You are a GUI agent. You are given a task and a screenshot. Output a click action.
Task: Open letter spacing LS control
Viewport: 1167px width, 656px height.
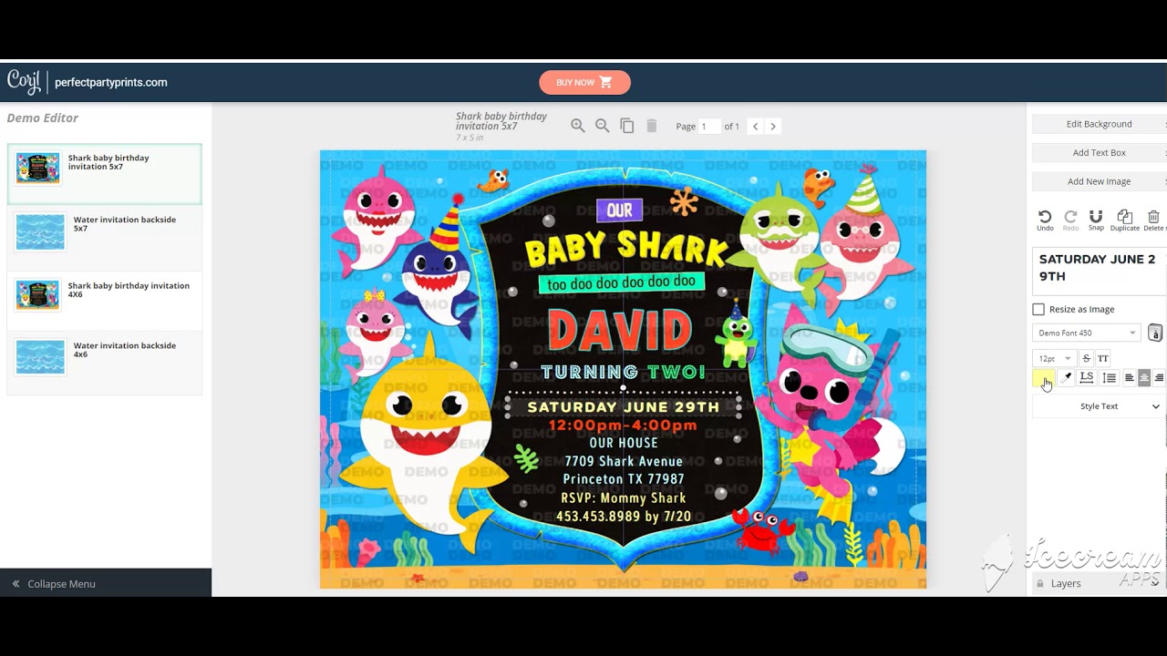coord(1086,377)
